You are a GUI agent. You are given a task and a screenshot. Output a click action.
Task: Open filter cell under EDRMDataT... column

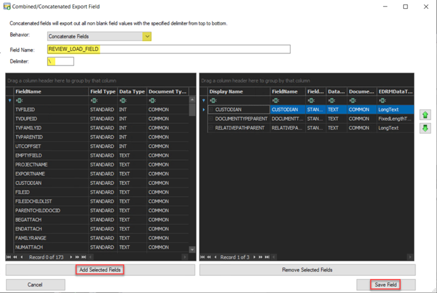click(395, 100)
